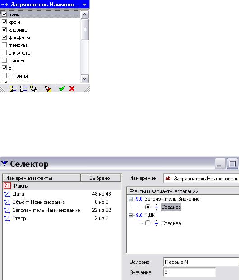Open the Измерение combo box
This screenshot has height=280, width=239.
(x=201, y=178)
